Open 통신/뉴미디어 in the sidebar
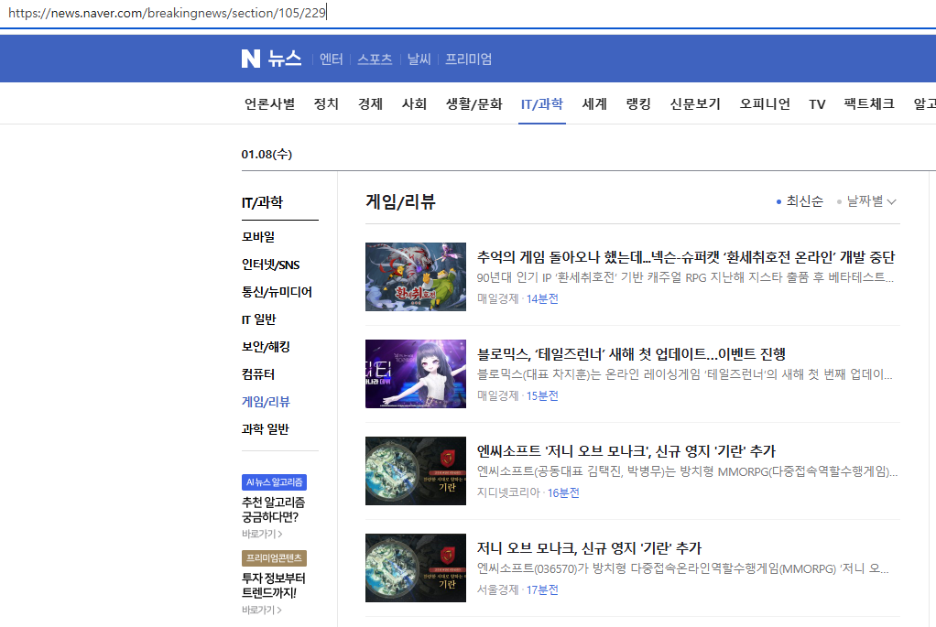936x627 pixels. point(277,292)
